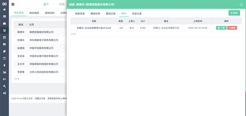Click the 公司 column header
The width and height of the screenshot is (246, 116).
32,25
